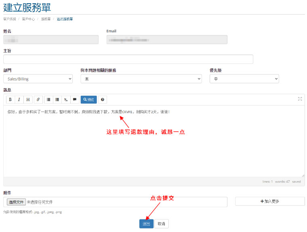This screenshot has width=307, height=232.
Task: Toggle bold formatting in the editor
Action: (11, 99)
